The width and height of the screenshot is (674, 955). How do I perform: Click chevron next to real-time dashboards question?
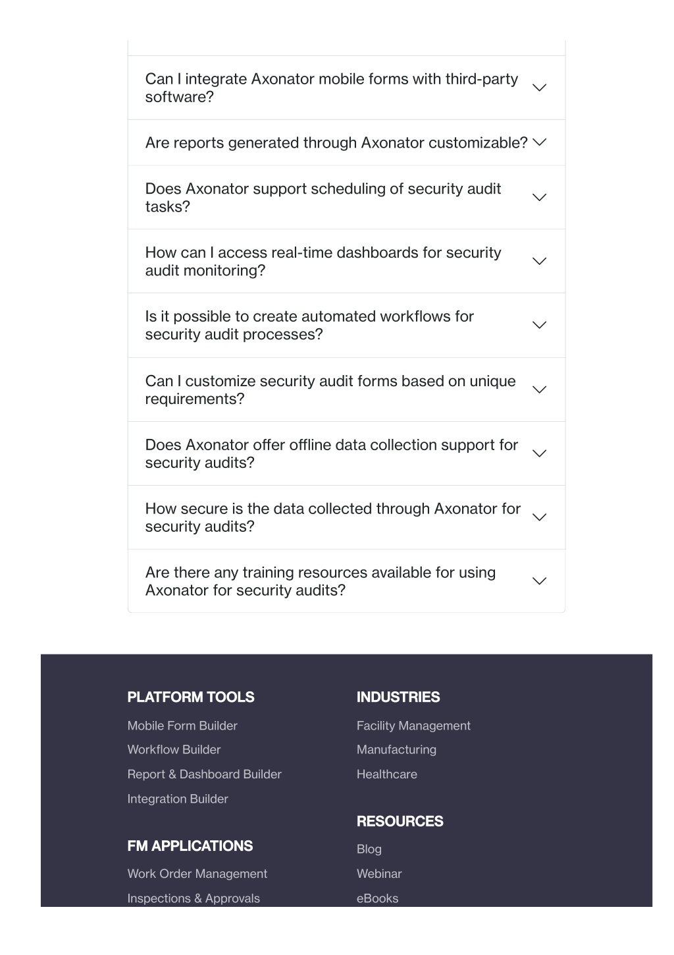point(539,262)
